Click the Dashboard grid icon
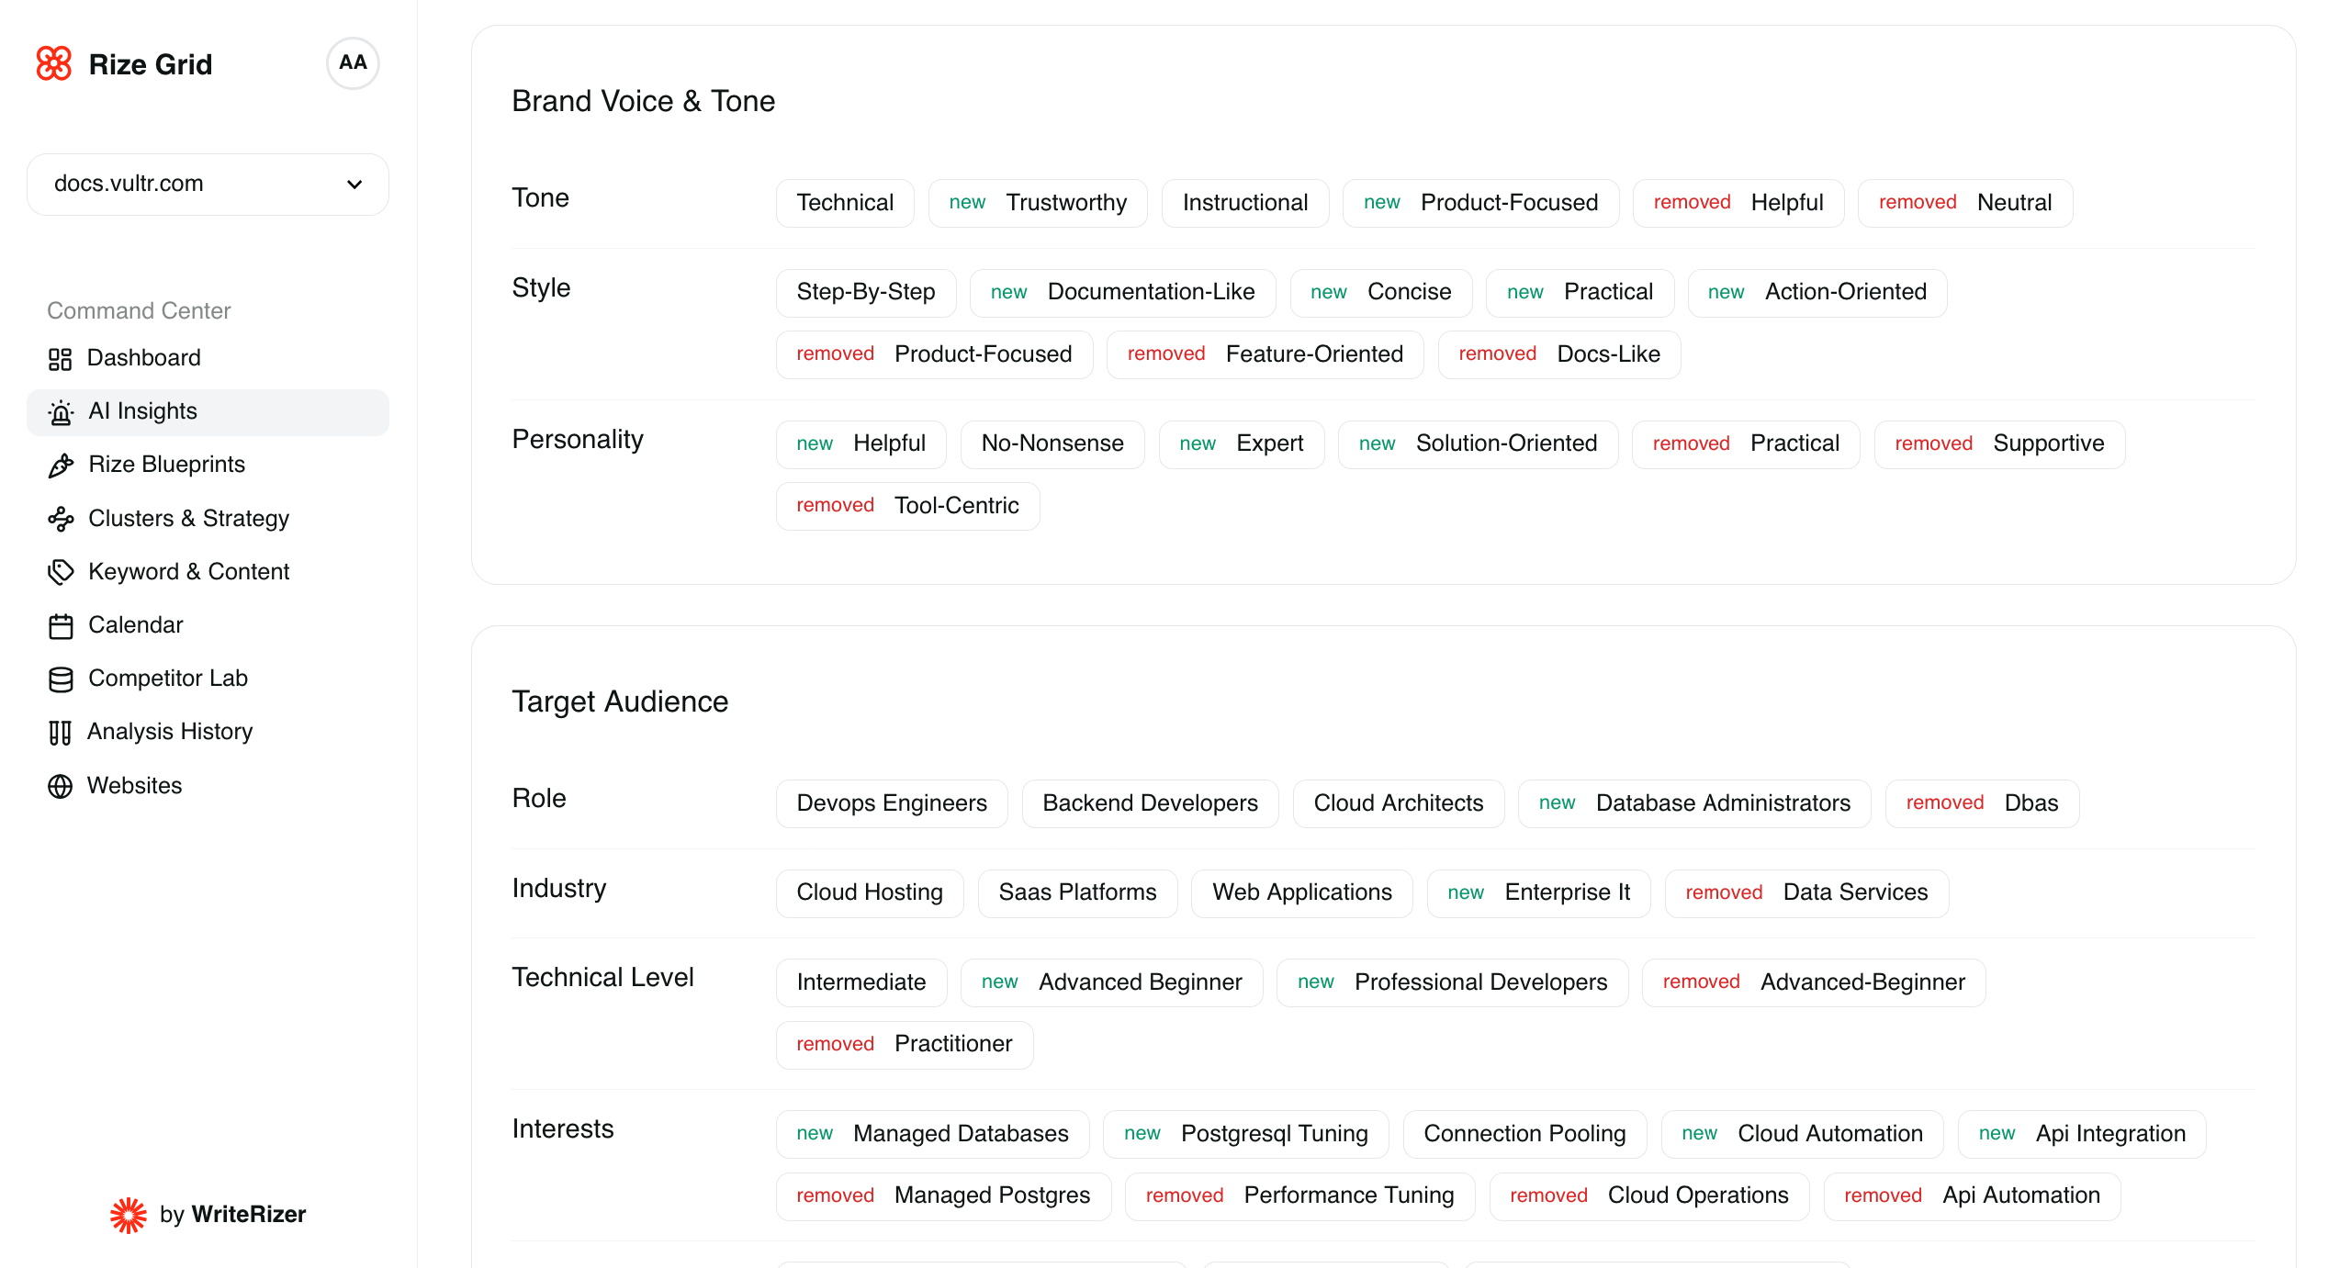The width and height of the screenshot is (2351, 1268). tap(61, 359)
